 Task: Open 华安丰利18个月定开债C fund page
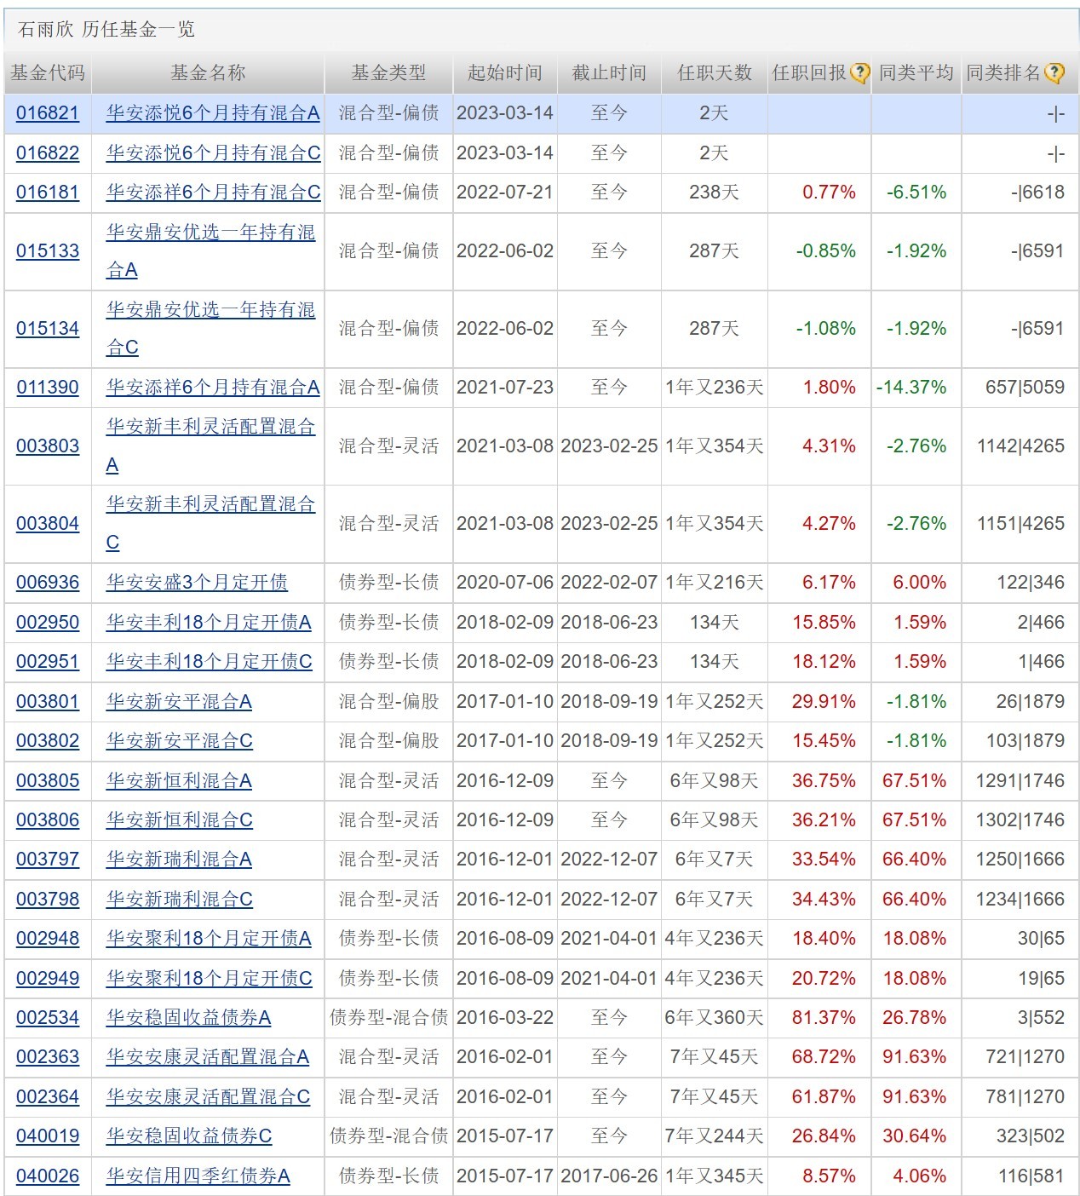point(210,662)
